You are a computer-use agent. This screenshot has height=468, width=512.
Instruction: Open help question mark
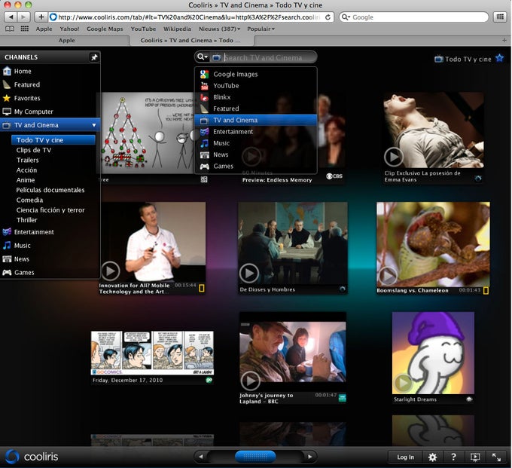pos(453,457)
